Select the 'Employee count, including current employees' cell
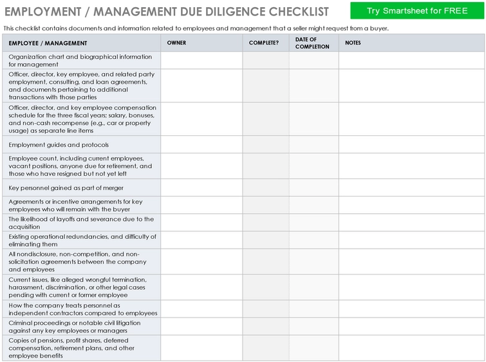This screenshot has height=362, width=486. coord(82,166)
